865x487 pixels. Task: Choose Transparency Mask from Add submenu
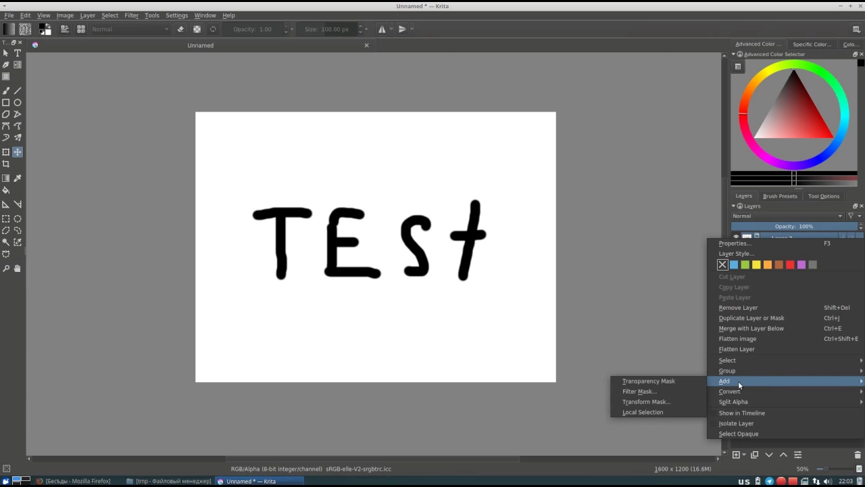pos(658,381)
